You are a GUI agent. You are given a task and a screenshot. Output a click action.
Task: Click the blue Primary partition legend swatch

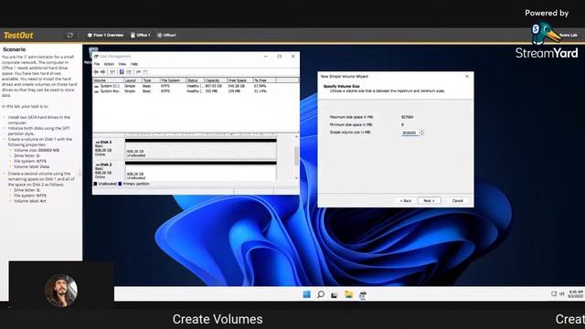coord(120,184)
